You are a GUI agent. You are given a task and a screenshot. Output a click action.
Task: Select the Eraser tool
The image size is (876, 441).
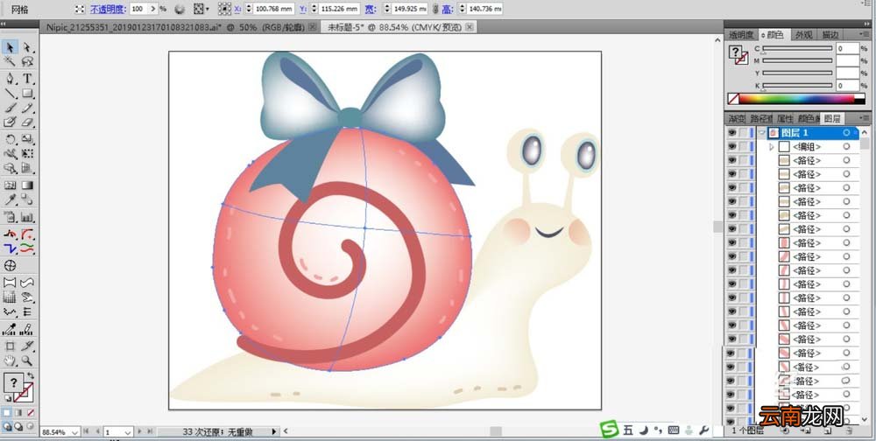tap(27, 122)
